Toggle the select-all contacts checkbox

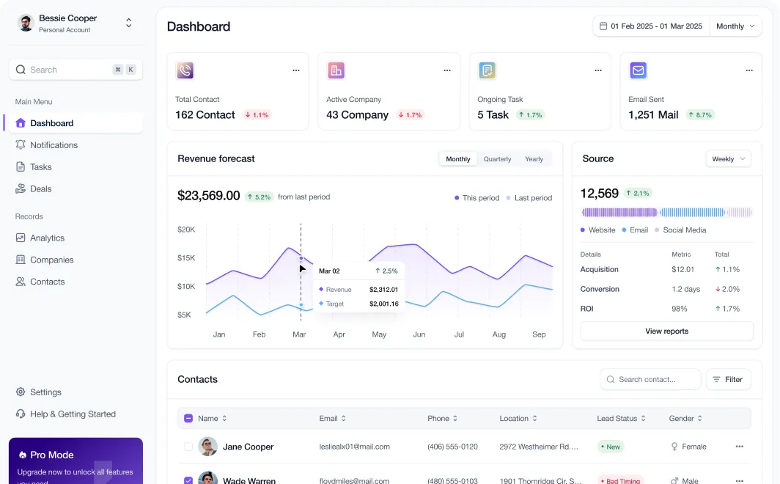[188, 418]
